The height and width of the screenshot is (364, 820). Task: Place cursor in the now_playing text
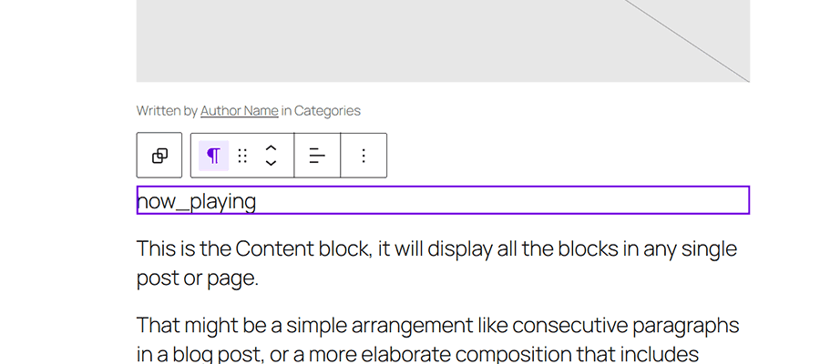197,201
